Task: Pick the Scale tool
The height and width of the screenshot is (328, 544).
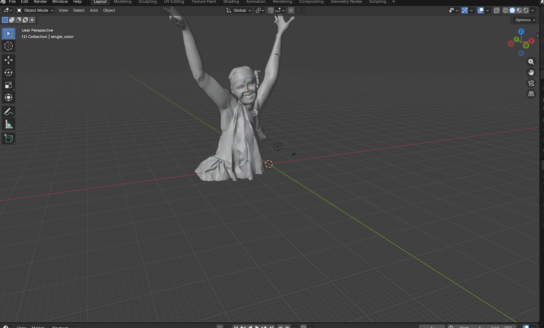Action: [9, 85]
